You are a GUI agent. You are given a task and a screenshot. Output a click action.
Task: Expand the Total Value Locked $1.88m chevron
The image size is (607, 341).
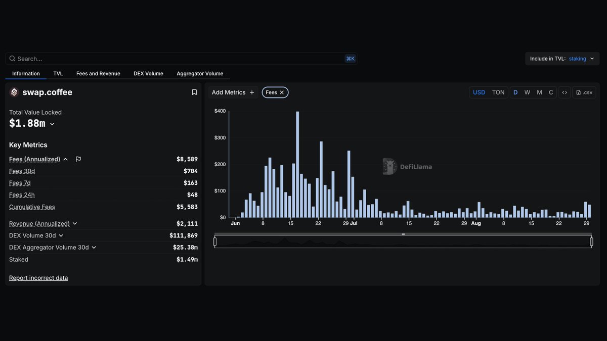tap(52, 124)
